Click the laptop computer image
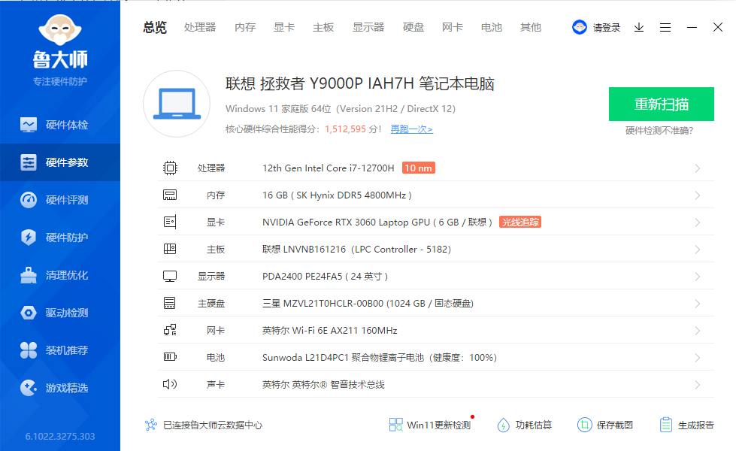The width and height of the screenshot is (736, 451). 177,104
